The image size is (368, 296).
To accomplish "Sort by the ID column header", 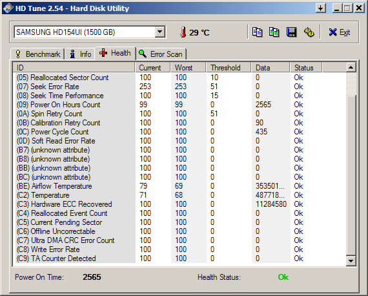I will [74, 68].
